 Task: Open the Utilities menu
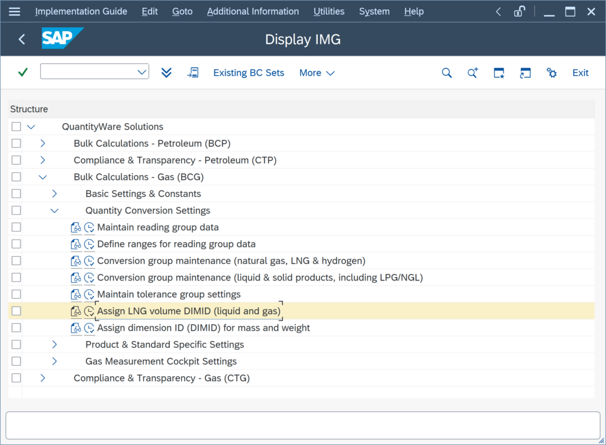pyautogui.click(x=329, y=12)
